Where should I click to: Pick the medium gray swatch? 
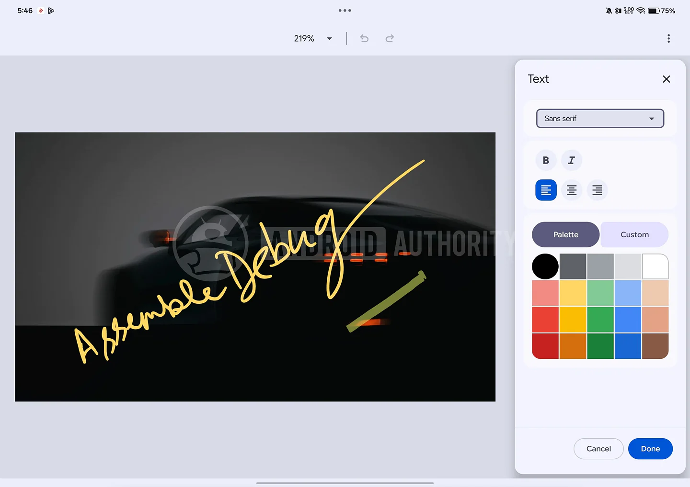tap(600, 266)
